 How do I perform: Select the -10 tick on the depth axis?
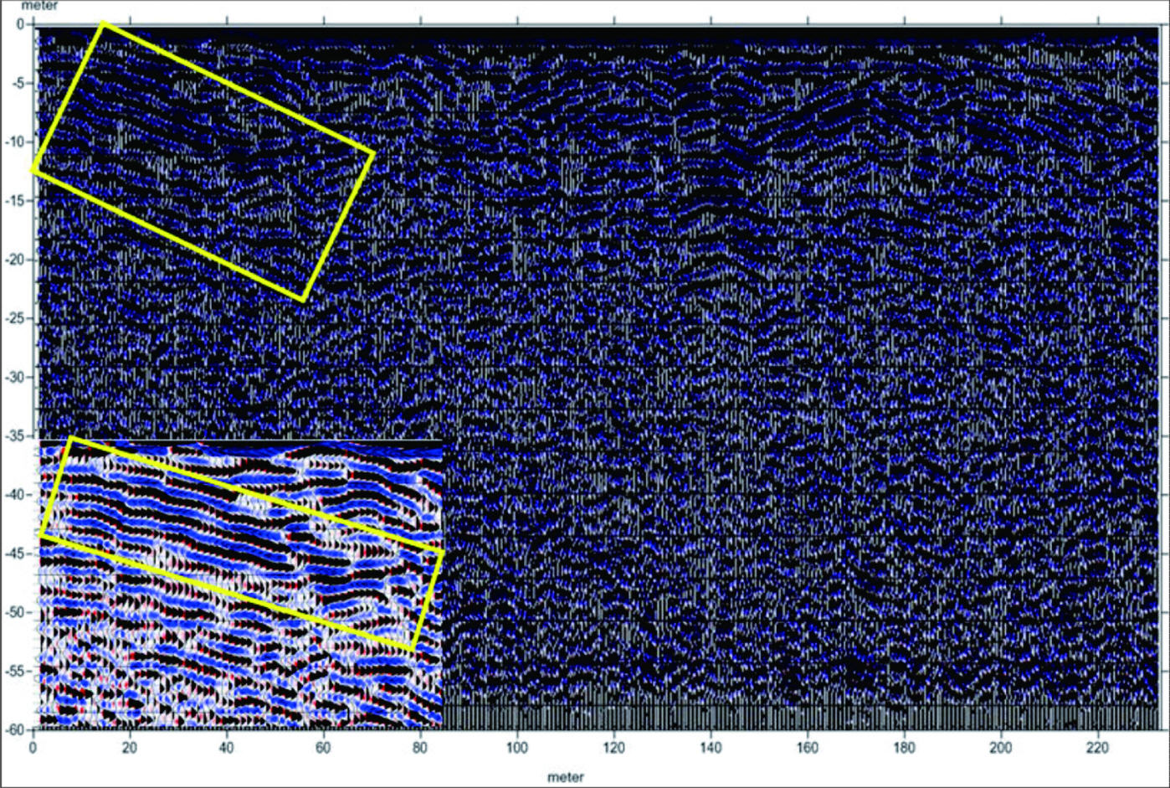pyautogui.click(x=18, y=142)
